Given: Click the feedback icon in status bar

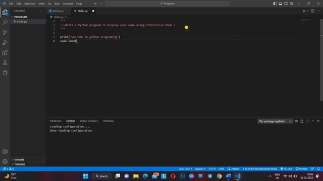Looking at the screenshot, I should [312, 169].
